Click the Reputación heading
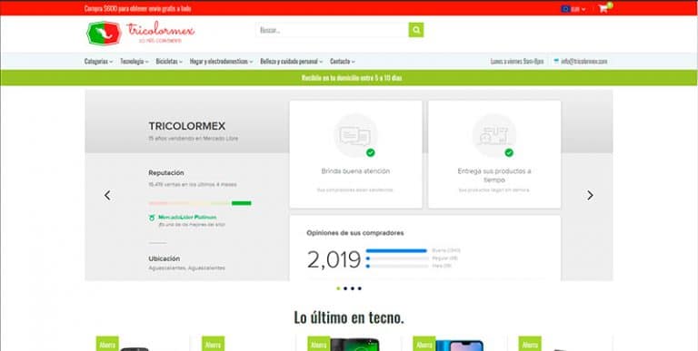This screenshot has height=351, width=698. coord(166,172)
